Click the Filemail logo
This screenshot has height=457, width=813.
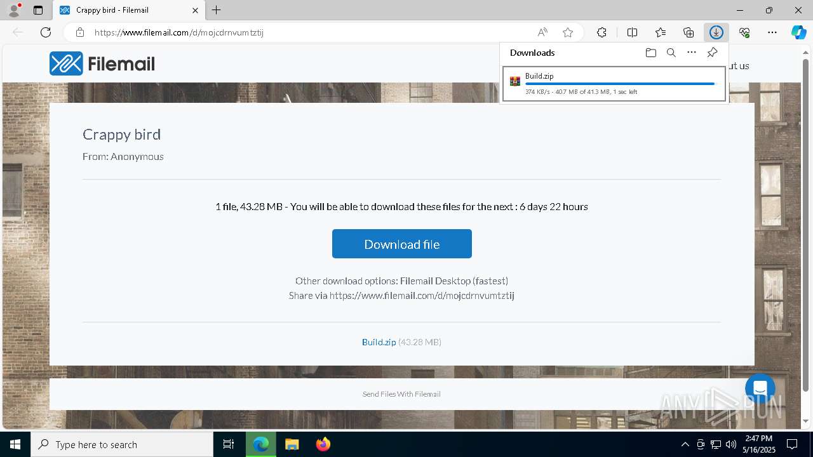[102, 63]
